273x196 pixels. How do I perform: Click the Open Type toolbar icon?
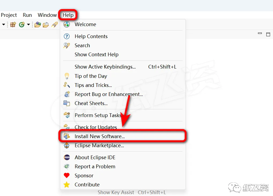(x=38, y=25)
